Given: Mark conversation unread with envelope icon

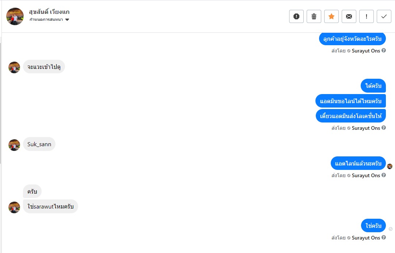Looking at the screenshot, I should tap(349, 16).
